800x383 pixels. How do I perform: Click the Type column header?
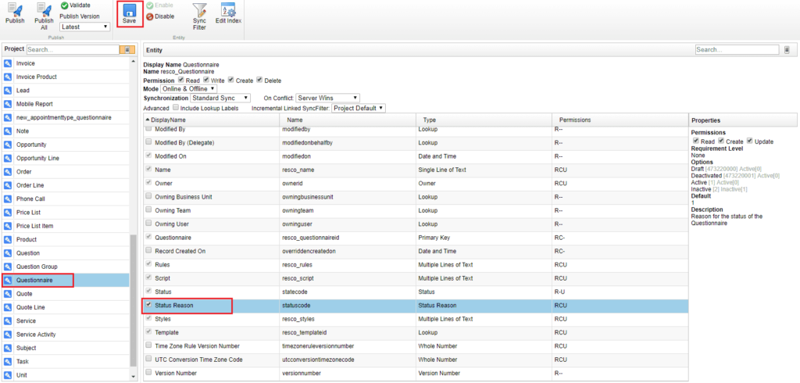click(x=483, y=120)
